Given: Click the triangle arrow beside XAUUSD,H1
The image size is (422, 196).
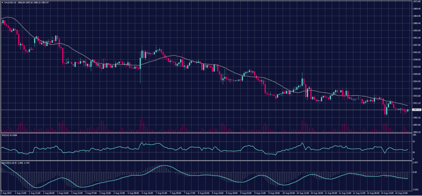Looking at the screenshot, I should pyautogui.click(x=2, y=2).
